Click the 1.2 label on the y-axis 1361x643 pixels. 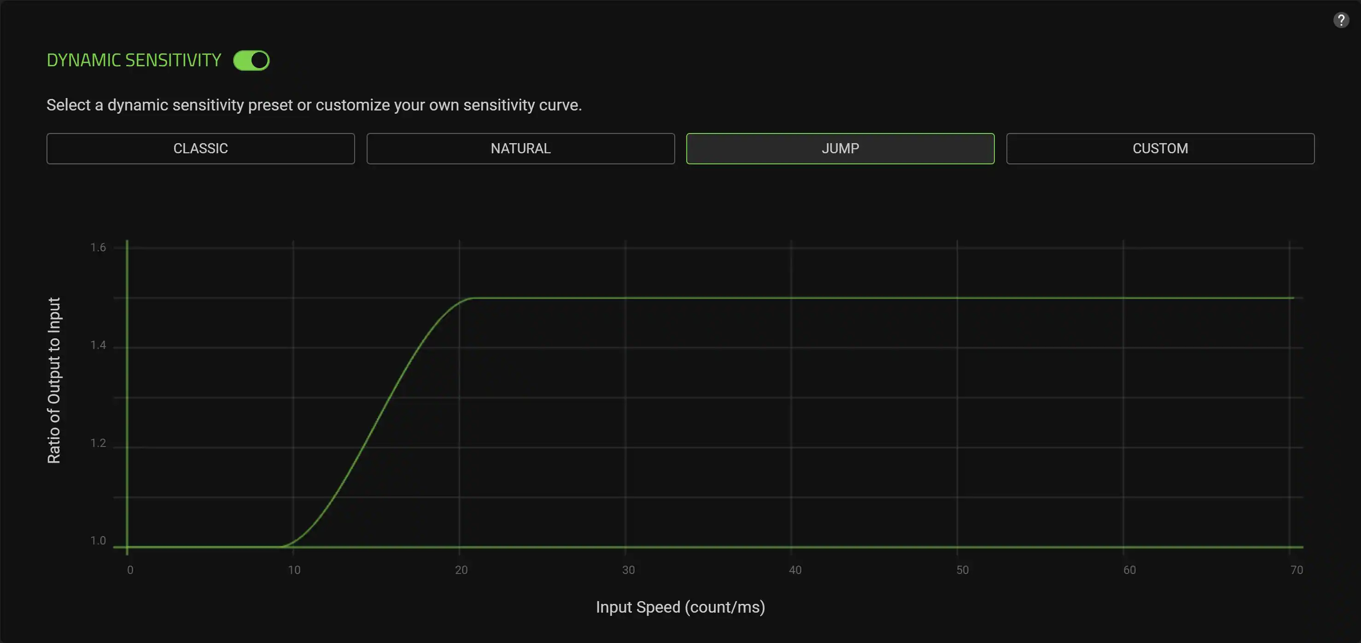[x=98, y=443]
